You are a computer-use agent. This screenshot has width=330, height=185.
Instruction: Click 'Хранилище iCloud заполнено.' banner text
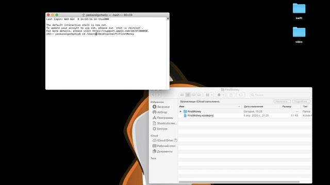tap(200, 102)
